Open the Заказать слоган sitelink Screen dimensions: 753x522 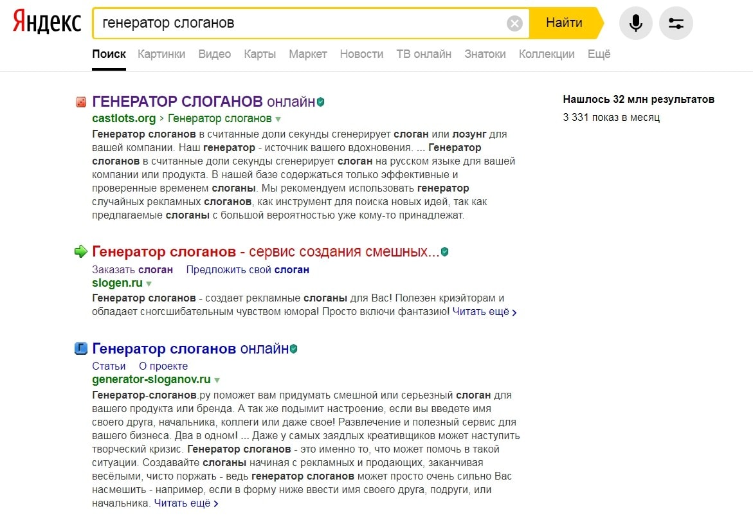132,269
